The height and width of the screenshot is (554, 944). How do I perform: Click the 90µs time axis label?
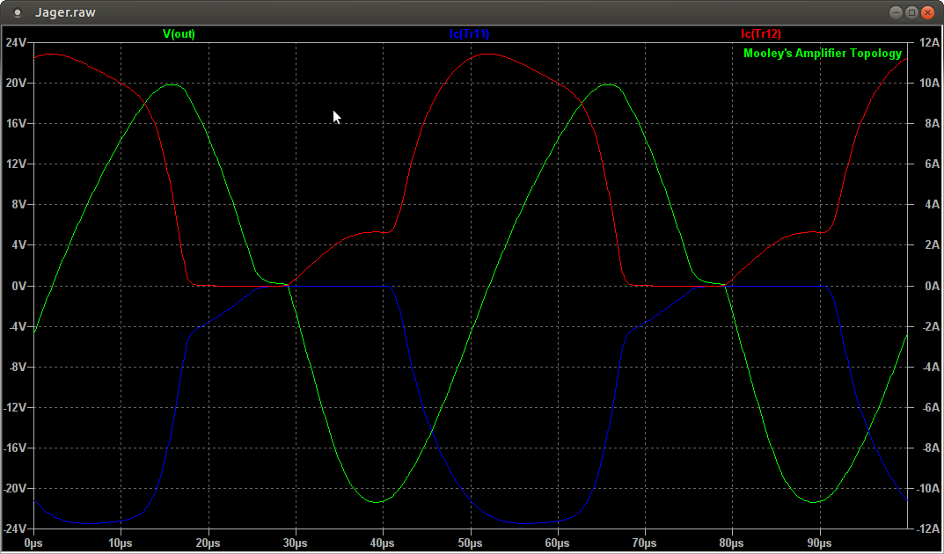819,543
